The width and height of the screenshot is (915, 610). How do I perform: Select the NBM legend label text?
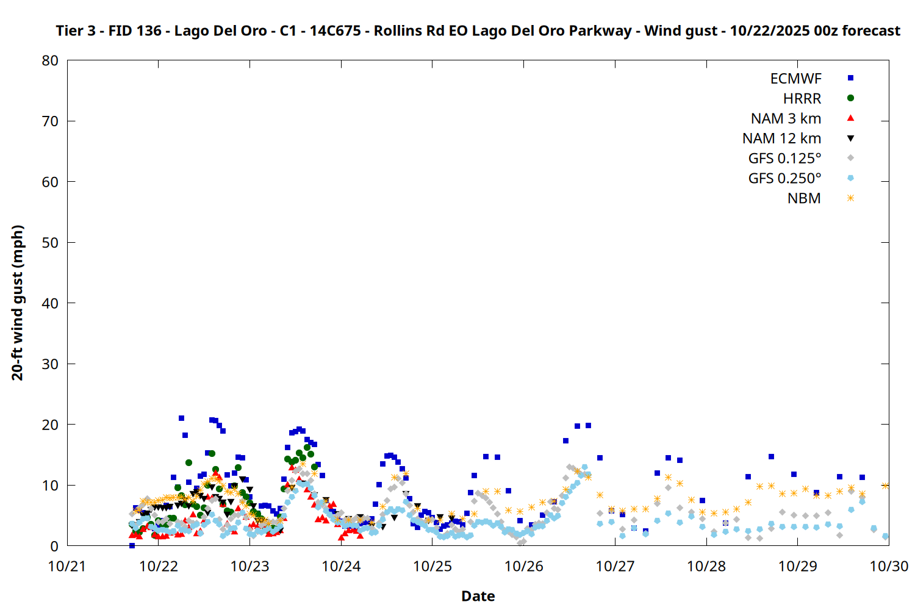[804, 198]
